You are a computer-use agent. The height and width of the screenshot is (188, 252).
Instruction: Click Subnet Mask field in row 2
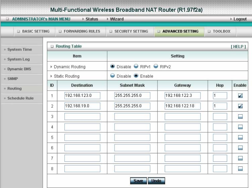click(x=132, y=106)
